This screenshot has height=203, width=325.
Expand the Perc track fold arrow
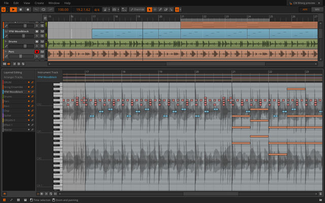click(x=6, y=52)
